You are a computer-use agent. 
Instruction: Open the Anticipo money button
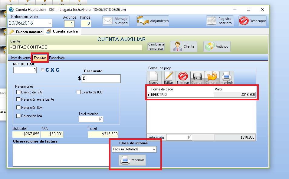pyautogui.click(x=217, y=47)
